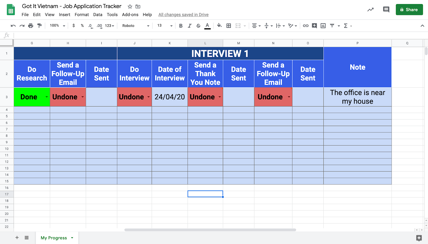Click 'All changes saved in Drive' link
This screenshot has width=428, height=244.
pos(184,15)
